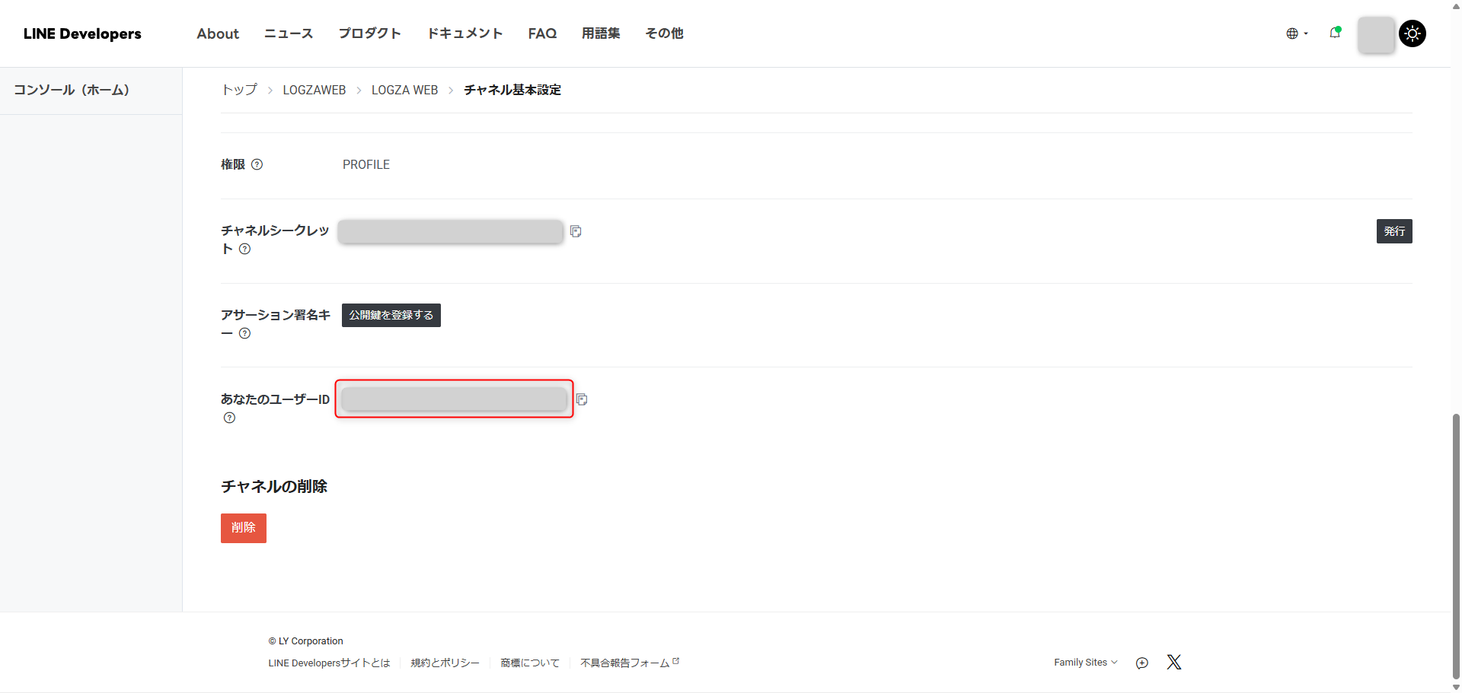View help for 権限 field

point(257,164)
